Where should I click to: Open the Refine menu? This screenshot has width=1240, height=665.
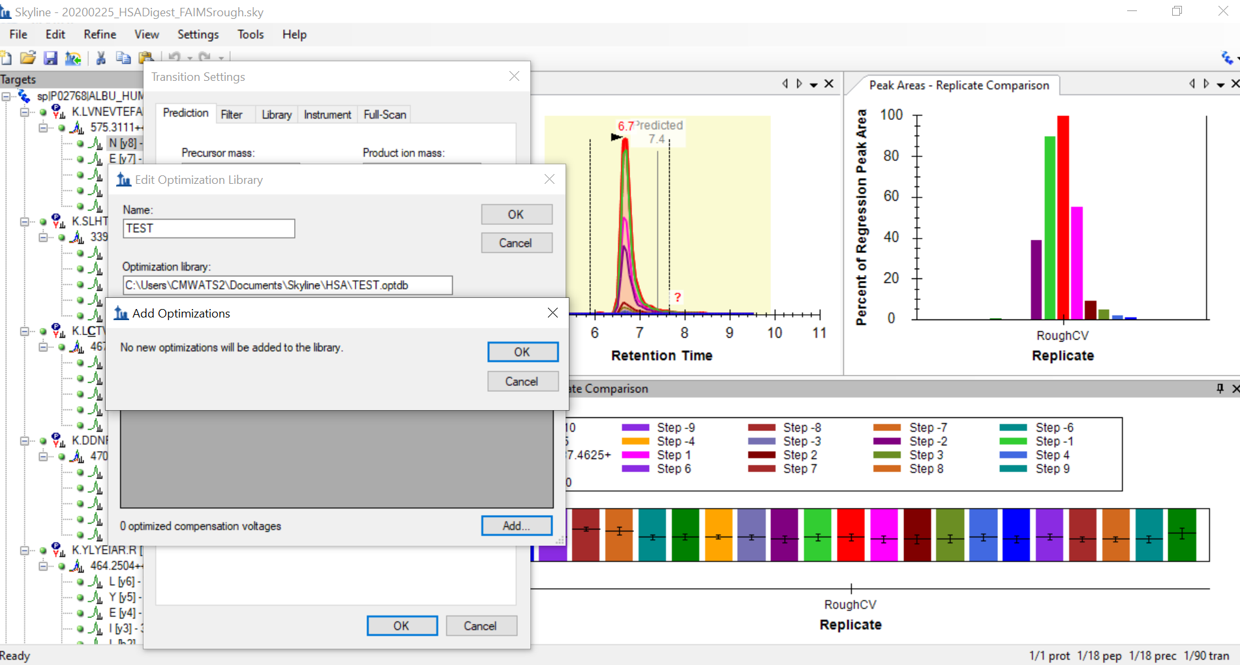pos(100,35)
